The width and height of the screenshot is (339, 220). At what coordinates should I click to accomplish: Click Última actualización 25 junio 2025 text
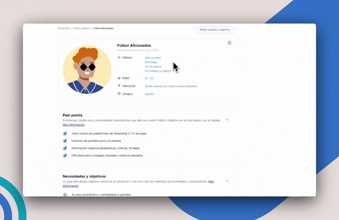click(x=138, y=50)
